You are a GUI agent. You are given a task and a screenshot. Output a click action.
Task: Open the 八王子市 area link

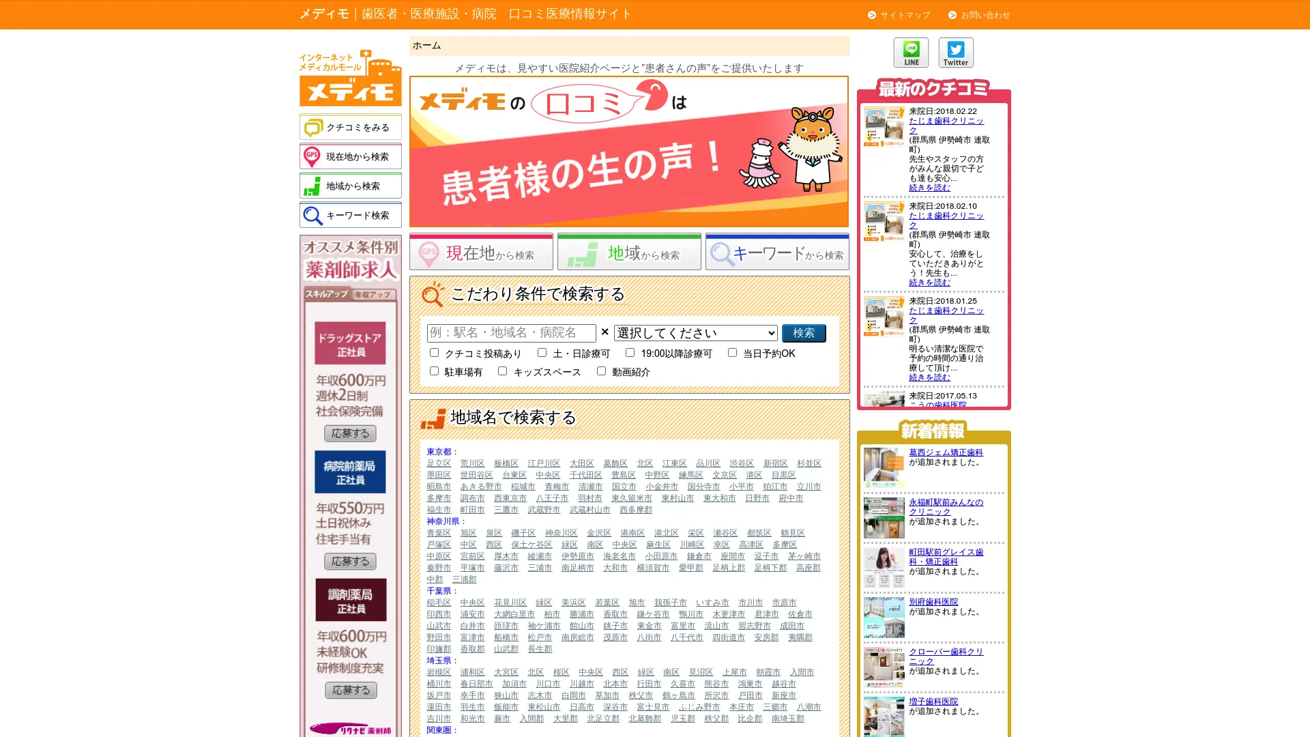tap(552, 499)
